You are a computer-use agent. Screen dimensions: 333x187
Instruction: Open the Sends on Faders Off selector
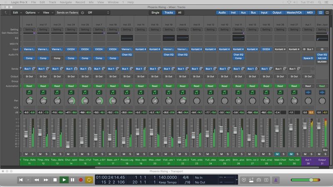point(98,12)
